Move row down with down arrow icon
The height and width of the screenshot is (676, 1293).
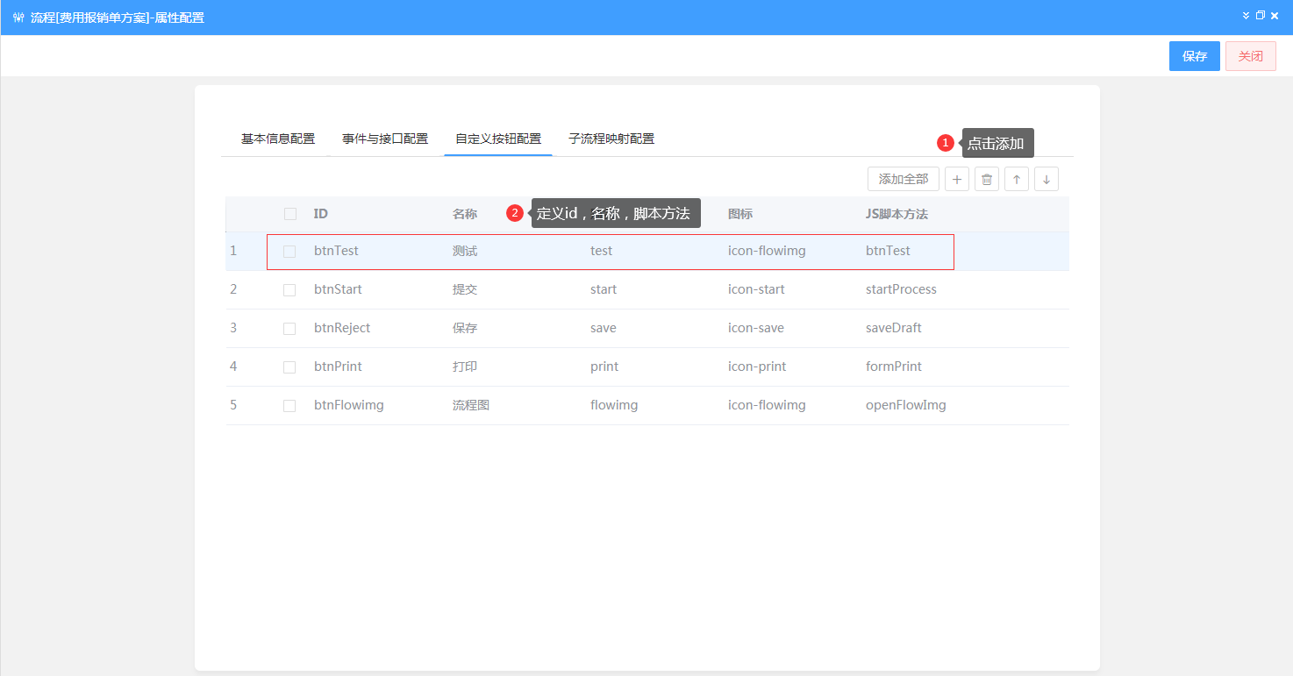tap(1047, 179)
